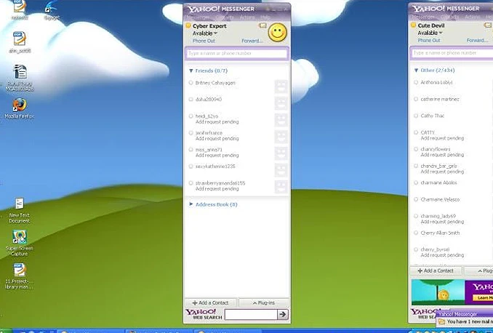Image resolution: width=493 pixels, height=333 pixels.
Task: Click the web search go arrow button
Action: (283, 314)
